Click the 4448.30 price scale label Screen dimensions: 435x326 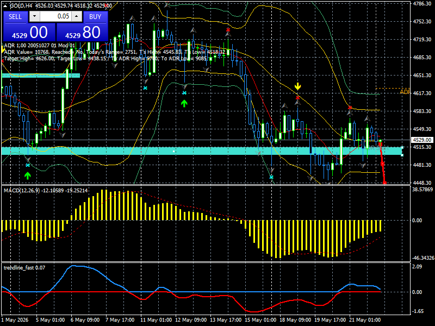pos(422,183)
